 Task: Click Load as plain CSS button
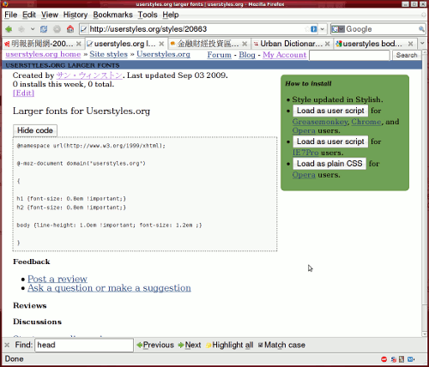click(x=329, y=164)
